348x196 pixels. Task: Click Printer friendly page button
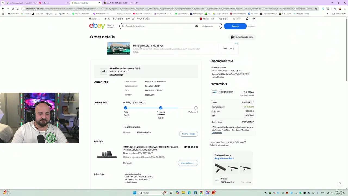click(242, 37)
